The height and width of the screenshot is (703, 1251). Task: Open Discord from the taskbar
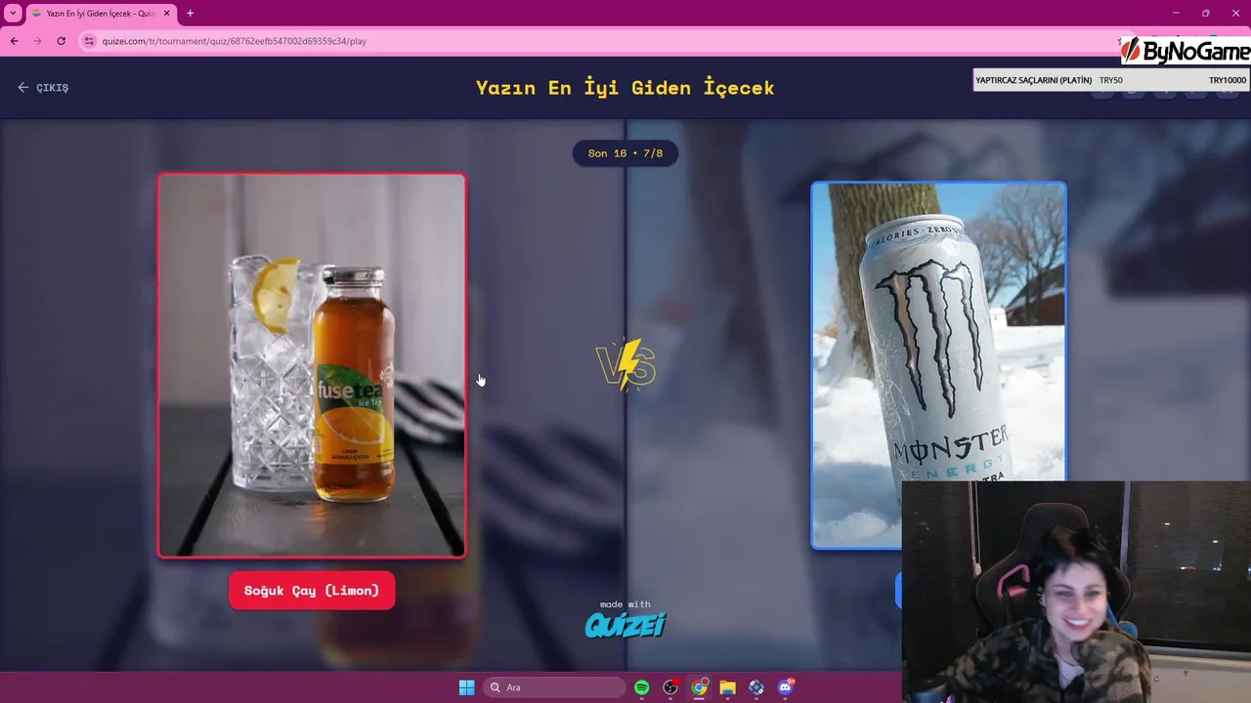click(x=785, y=687)
